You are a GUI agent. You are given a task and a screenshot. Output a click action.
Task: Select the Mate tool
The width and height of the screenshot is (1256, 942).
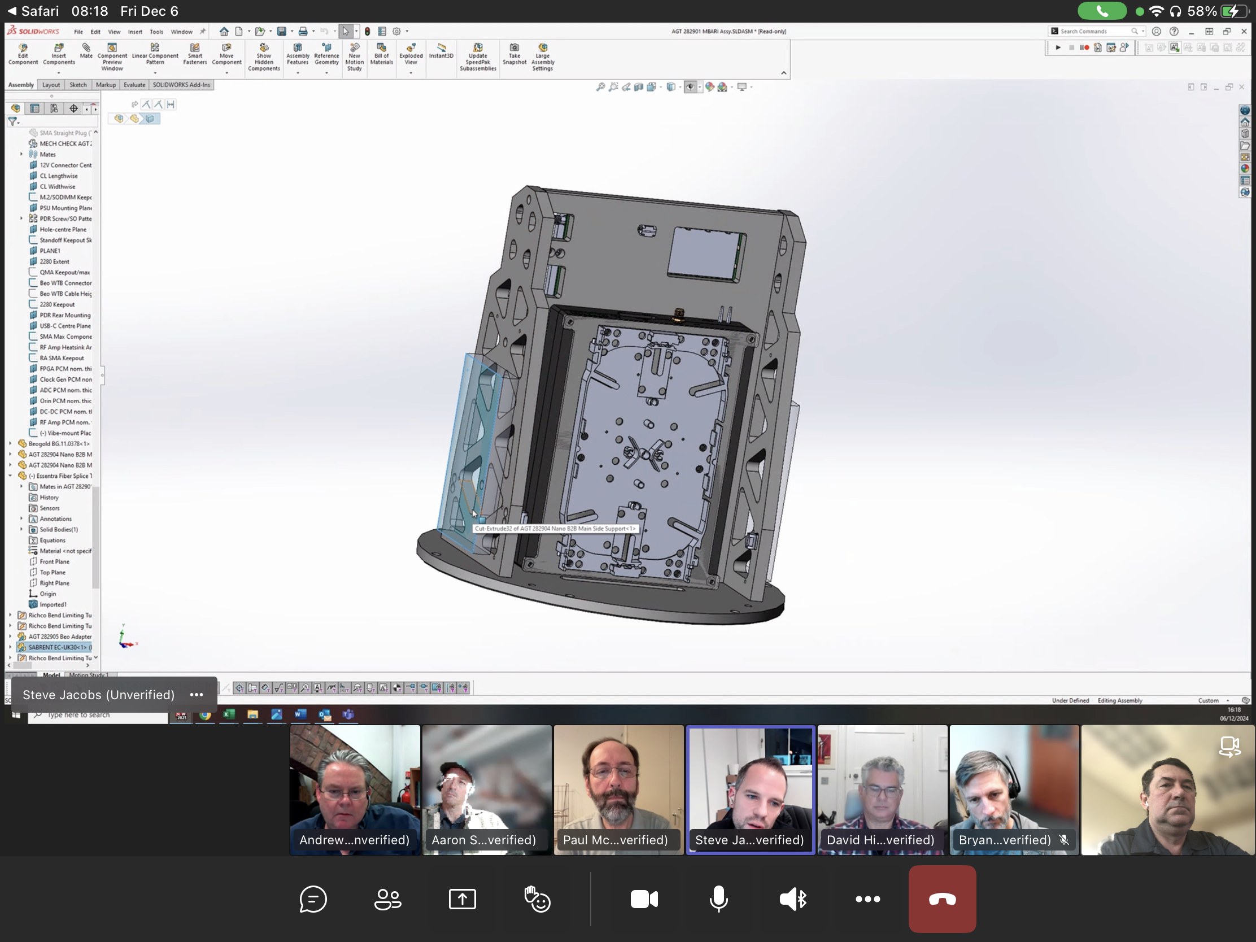[x=86, y=50]
